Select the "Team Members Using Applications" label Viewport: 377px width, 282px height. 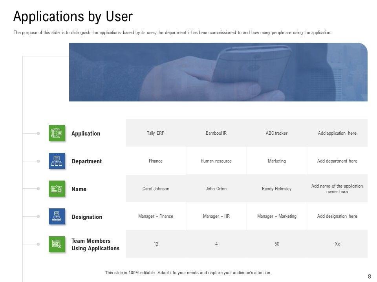point(95,244)
